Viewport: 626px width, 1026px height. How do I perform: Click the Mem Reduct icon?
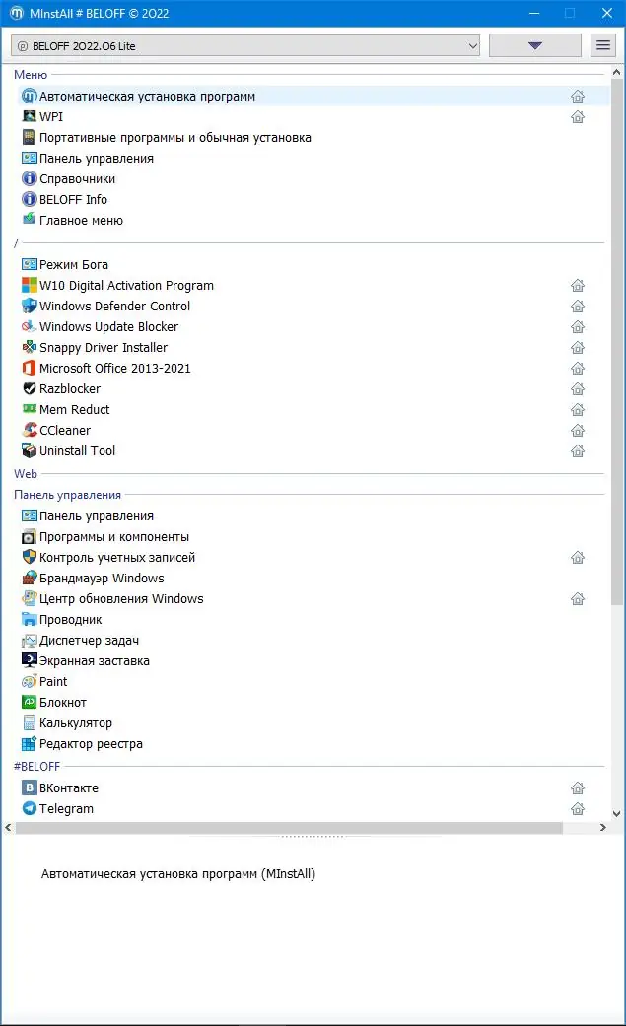click(x=29, y=409)
